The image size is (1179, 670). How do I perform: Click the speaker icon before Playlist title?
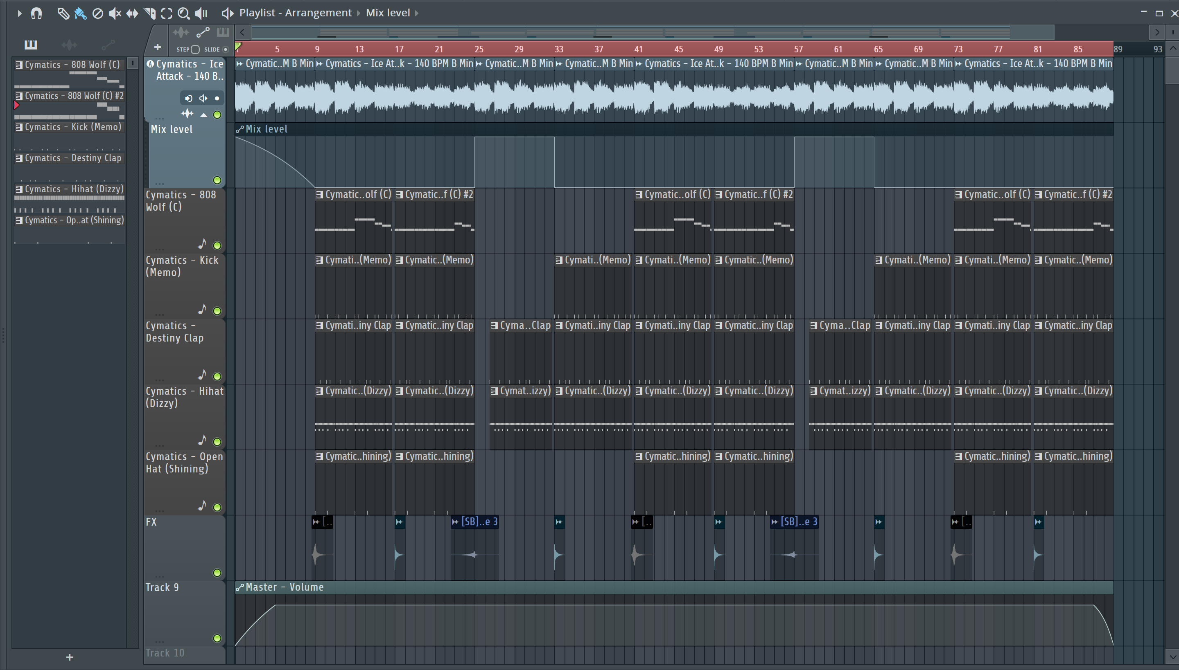coord(228,13)
